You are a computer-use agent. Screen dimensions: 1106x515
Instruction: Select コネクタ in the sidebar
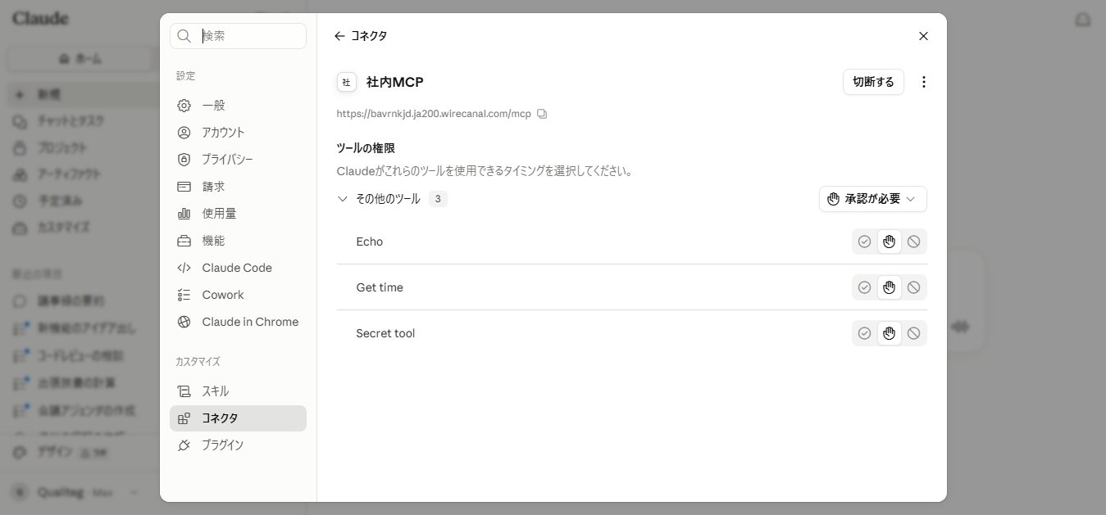click(x=238, y=418)
